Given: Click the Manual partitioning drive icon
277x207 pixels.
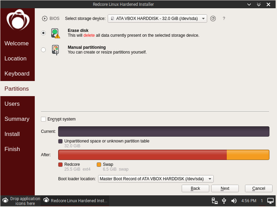Looking at the screenshot, I should click(55, 50).
